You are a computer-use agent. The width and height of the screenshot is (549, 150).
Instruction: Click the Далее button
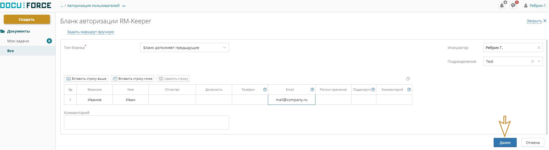tap(505, 143)
